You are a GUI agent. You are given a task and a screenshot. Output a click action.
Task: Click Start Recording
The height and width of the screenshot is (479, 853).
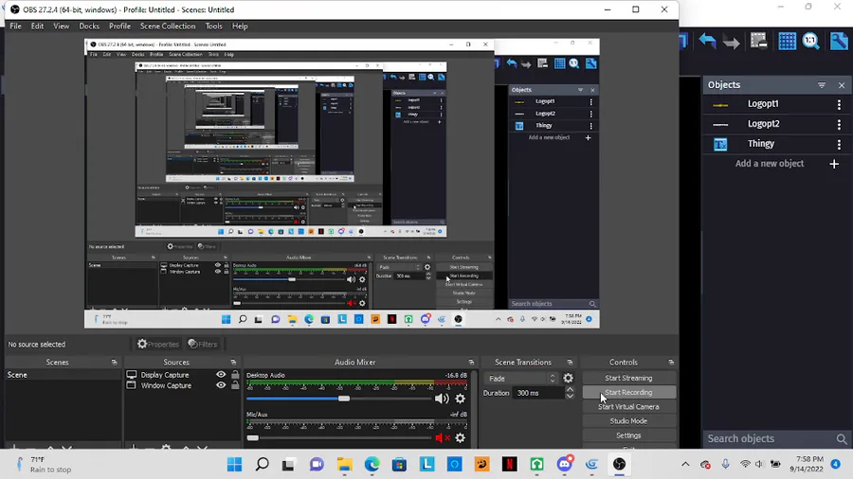[x=628, y=392]
